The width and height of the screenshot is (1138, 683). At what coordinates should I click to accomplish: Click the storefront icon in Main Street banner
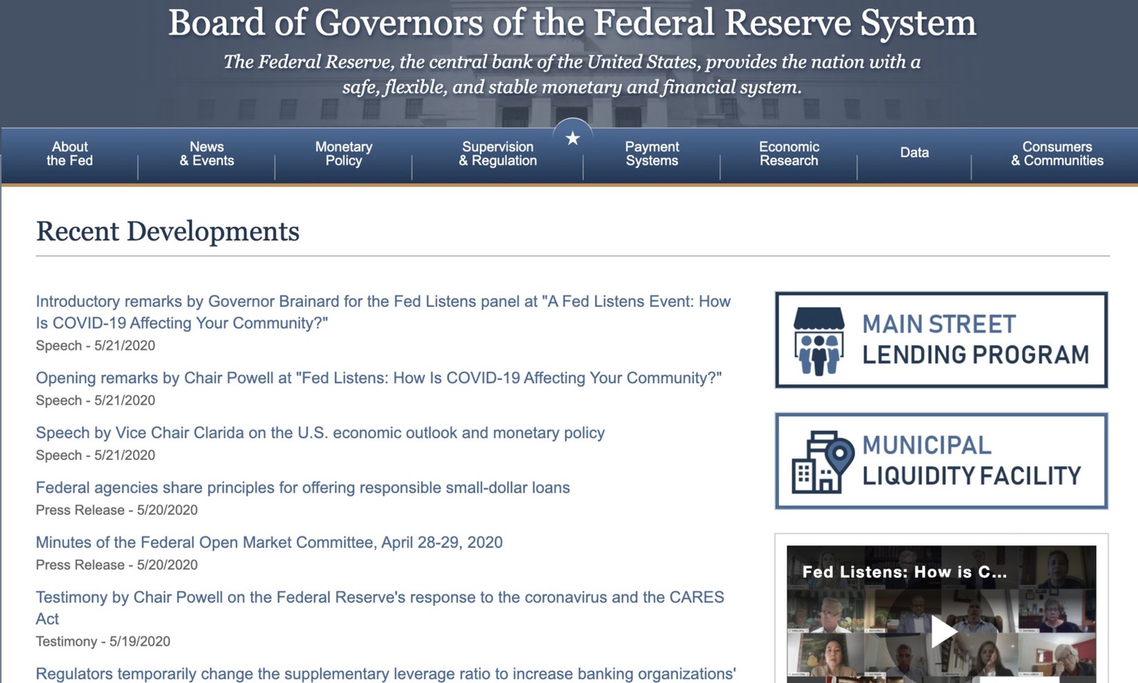pyautogui.click(x=818, y=341)
